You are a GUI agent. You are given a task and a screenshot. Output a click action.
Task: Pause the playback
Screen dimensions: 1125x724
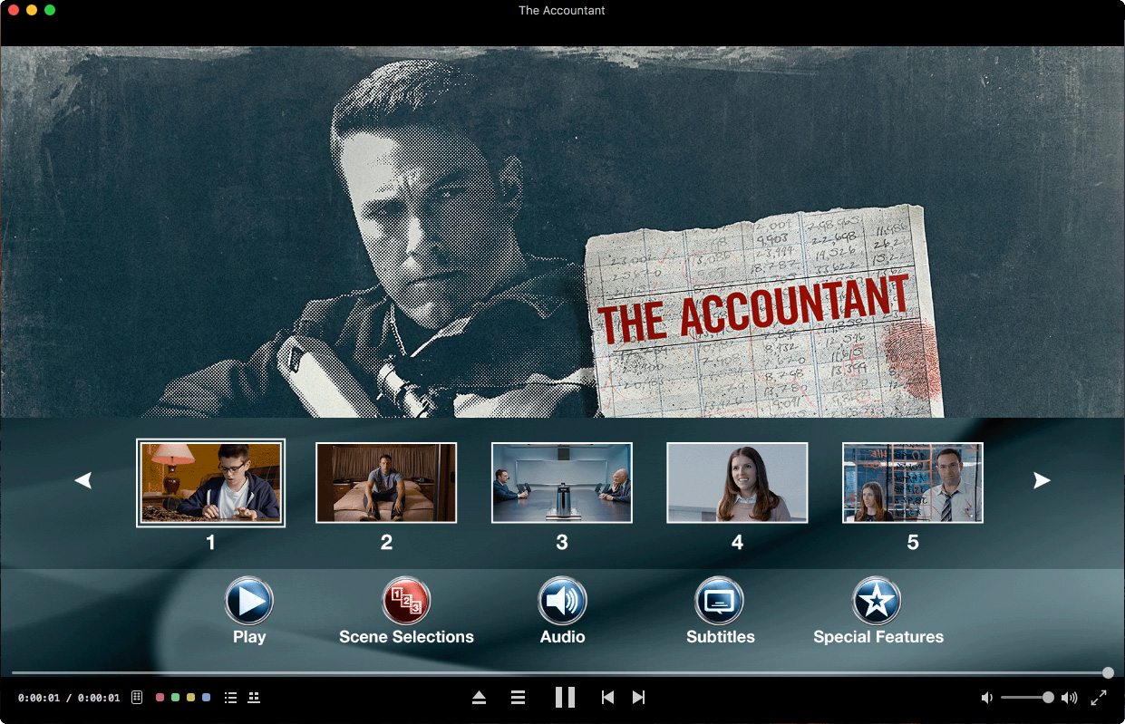click(x=565, y=698)
